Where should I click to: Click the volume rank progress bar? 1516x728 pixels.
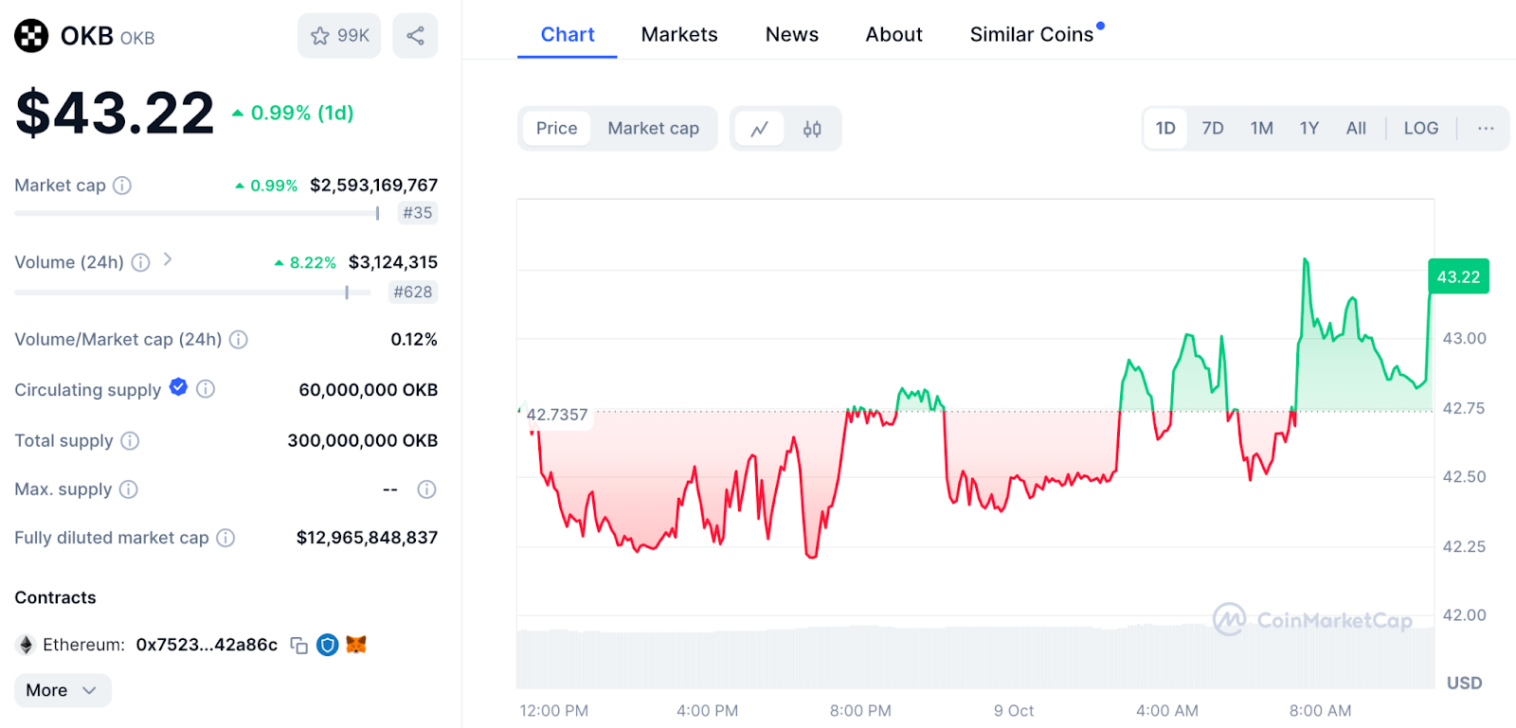click(192, 293)
